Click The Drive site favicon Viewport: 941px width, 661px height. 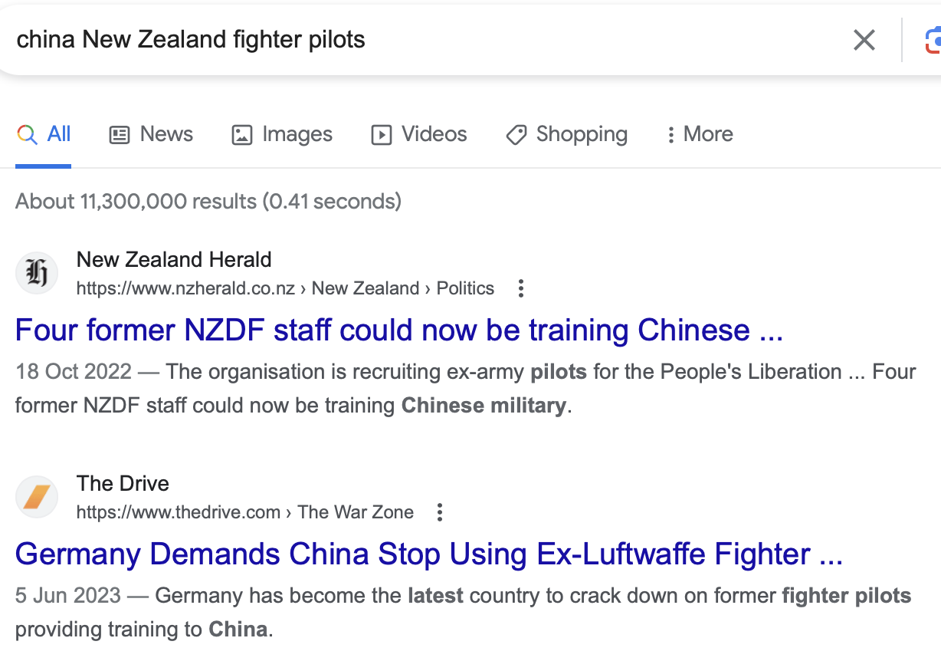pos(37,497)
